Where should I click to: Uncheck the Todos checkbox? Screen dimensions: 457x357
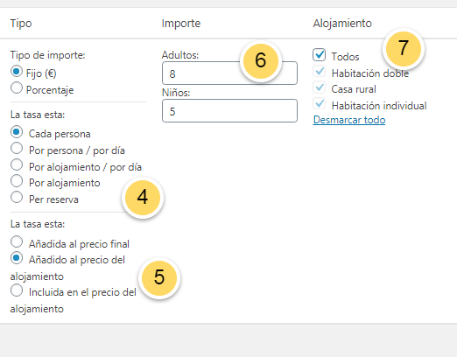tap(319, 54)
